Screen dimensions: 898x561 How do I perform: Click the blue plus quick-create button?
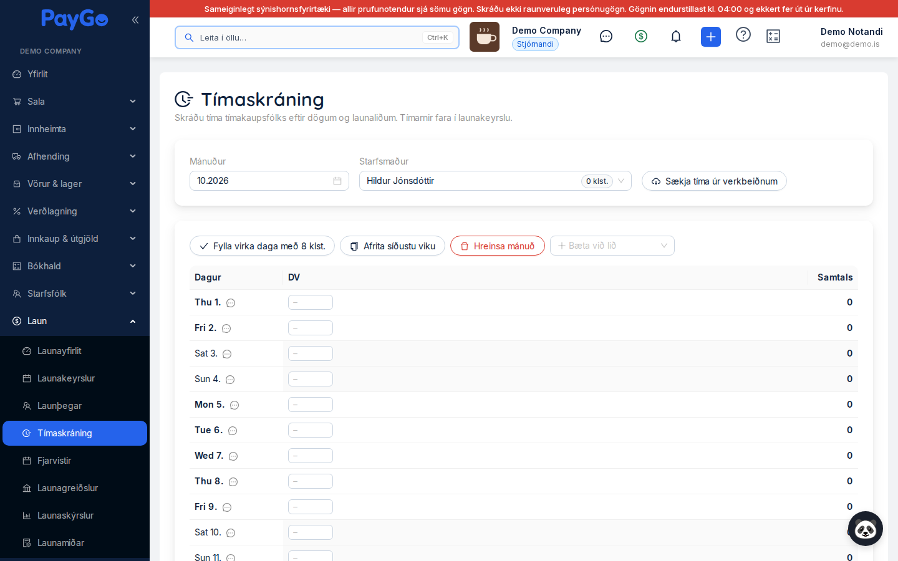[711, 37]
